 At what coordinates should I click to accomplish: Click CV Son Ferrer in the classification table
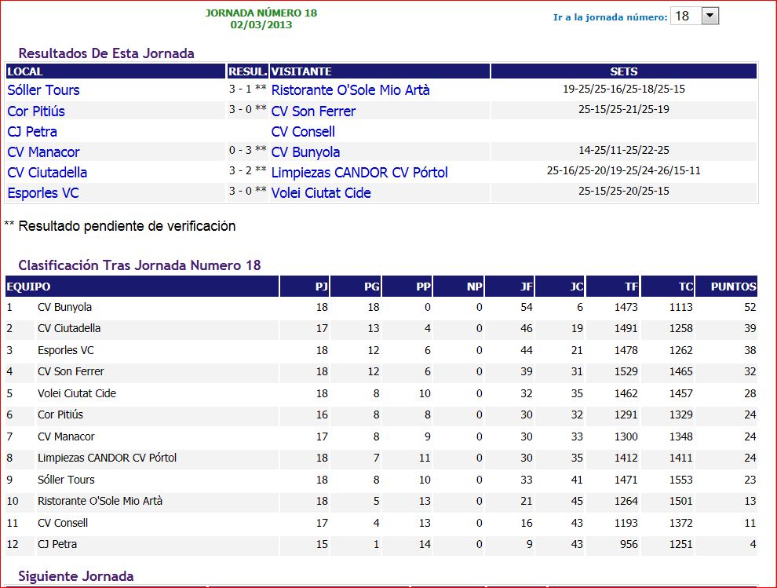[71, 371]
